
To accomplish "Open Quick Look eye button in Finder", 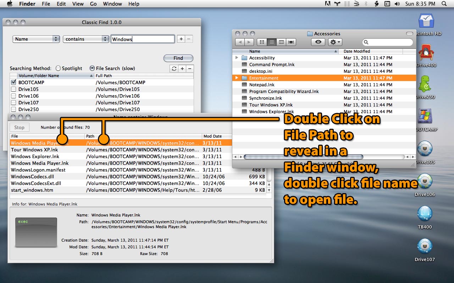I will point(318,42).
